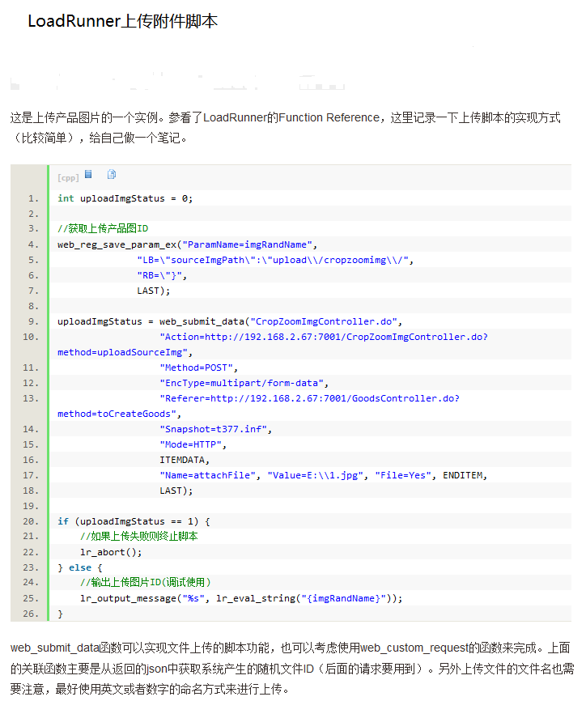Click code line 'int uploadImgStatus = 0;'
The image size is (586, 701).
coord(125,198)
